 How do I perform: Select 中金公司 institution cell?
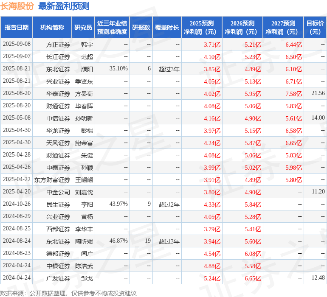click(x=58, y=192)
